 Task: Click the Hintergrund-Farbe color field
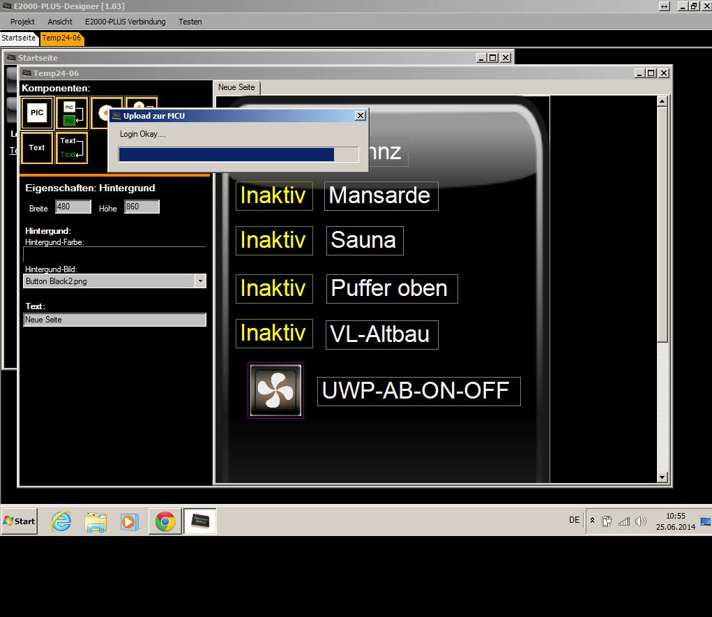(x=114, y=254)
